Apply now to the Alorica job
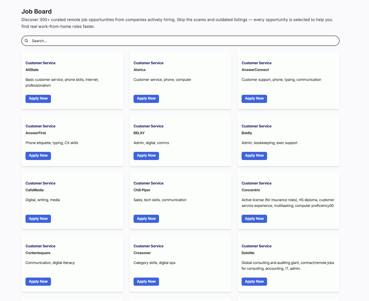 146,99
